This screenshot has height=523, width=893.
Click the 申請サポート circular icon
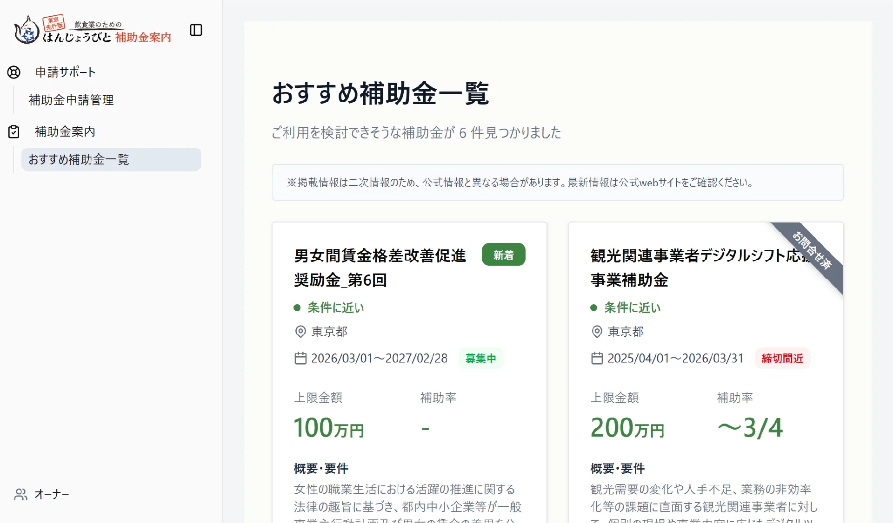(x=13, y=72)
